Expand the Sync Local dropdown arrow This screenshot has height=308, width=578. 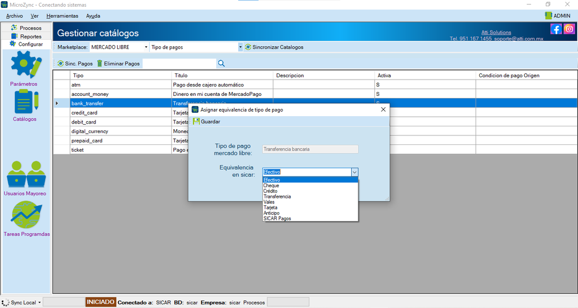click(x=40, y=302)
